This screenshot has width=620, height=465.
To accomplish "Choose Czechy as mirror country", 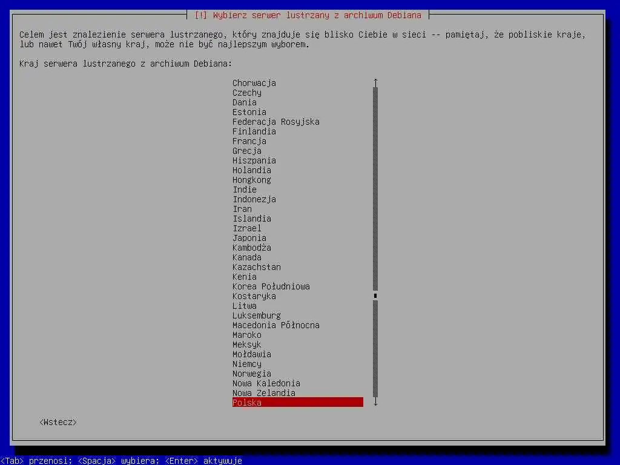I will point(247,93).
